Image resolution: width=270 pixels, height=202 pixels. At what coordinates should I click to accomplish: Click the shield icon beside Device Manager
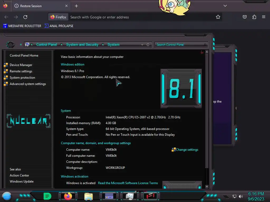6,65
